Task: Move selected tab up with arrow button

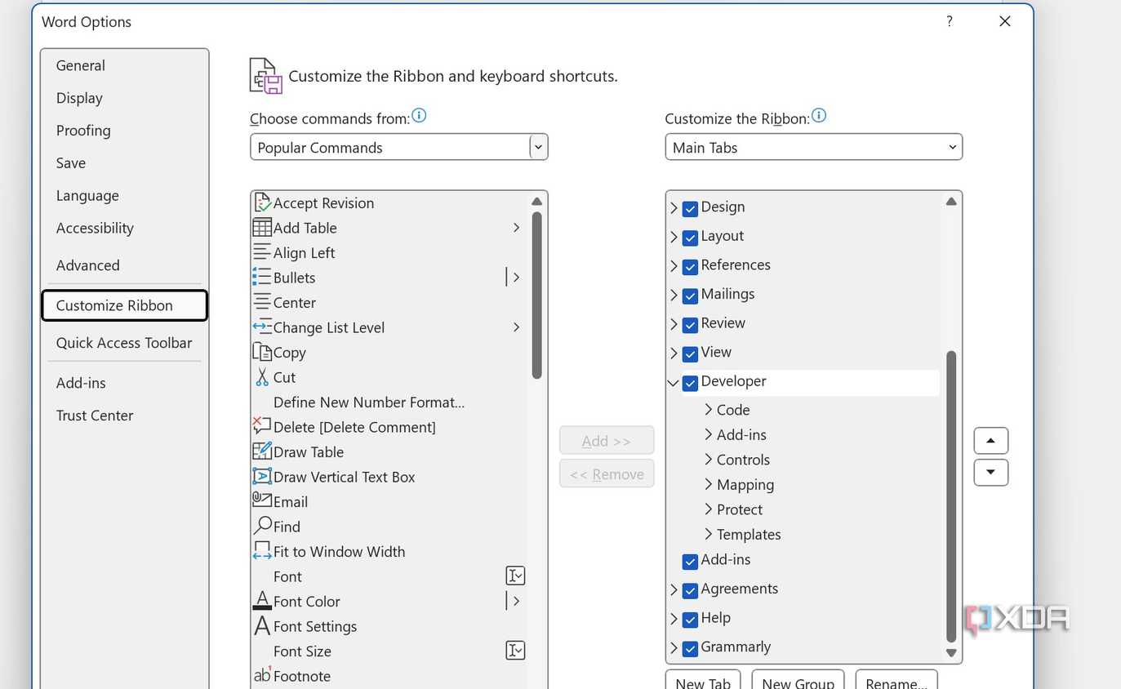Action: coord(991,441)
